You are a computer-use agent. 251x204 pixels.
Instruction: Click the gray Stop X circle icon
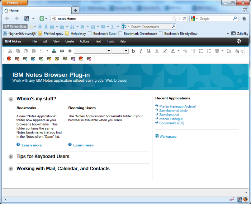(x=70, y=51)
